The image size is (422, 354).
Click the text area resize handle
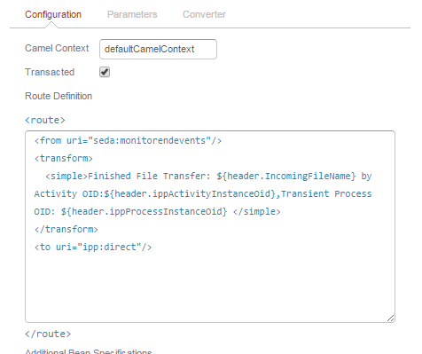[390, 318]
